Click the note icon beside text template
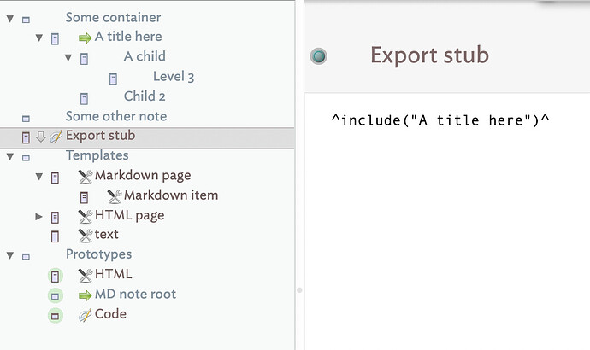 55,236
